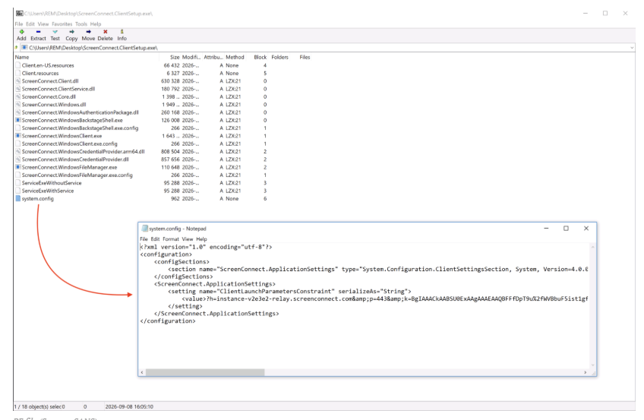Sort by the Folders column header
This screenshot has height=420, width=644.
pos(280,58)
